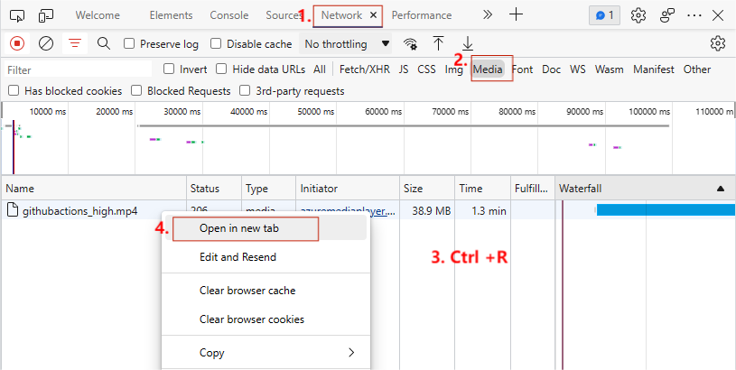Screen dimensions: 736x370
Task: Expand the Copy submenu arrow
Action: click(x=351, y=352)
